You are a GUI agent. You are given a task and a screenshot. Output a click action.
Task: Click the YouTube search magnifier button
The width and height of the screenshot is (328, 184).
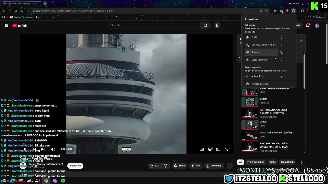click(206, 25)
